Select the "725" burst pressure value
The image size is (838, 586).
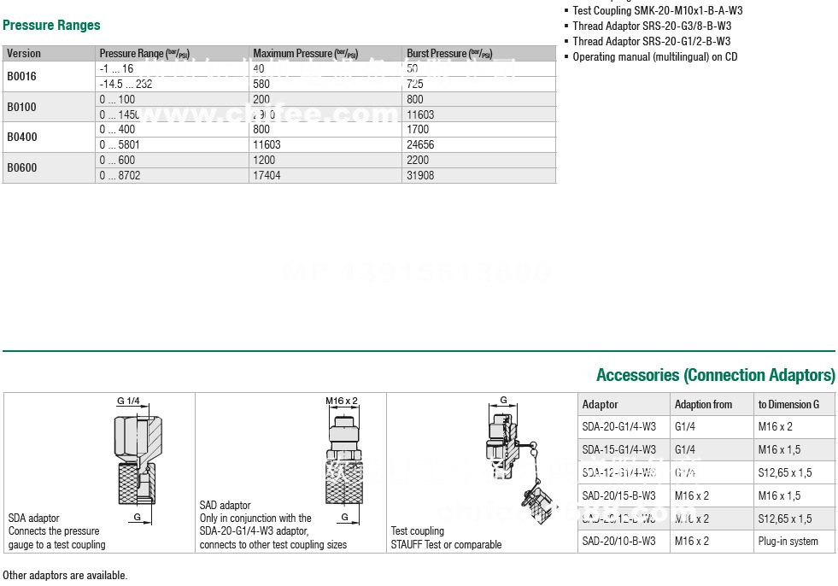(414, 84)
